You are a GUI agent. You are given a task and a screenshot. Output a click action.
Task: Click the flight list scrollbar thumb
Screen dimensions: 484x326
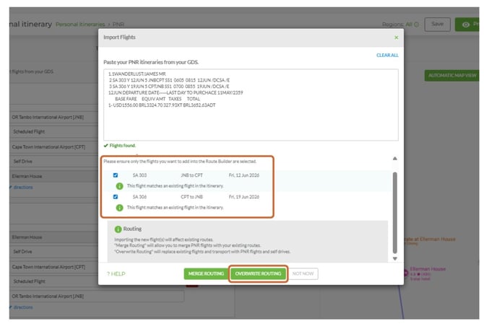tap(395, 213)
